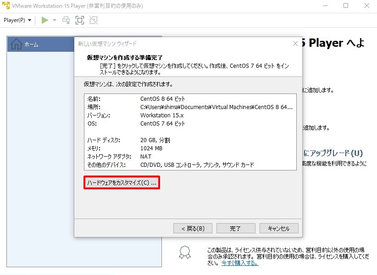
Task: Maximize the VMware Player window
Action: [346, 5]
